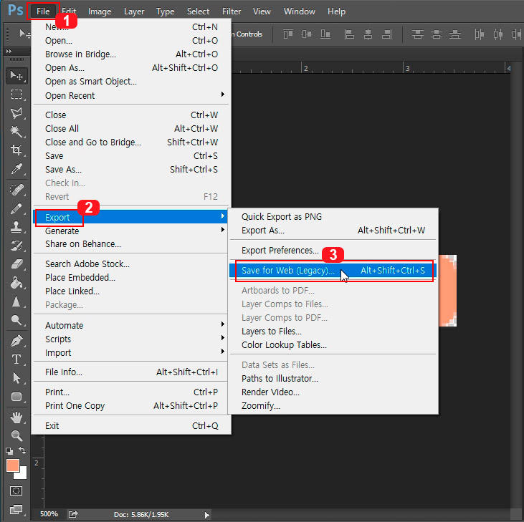This screenshot has height=522, width=524.
Task: Click align vertical centers icon
Action: point(307,34)
